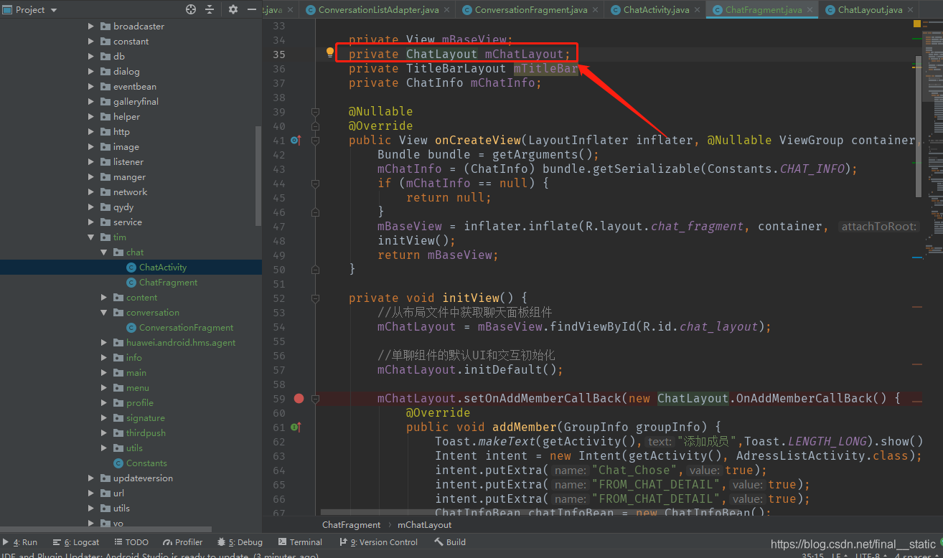The image size is (943, 558).
Task: Click mChatLayout in breadcrumb bar
Action: [x=425, y=524]
